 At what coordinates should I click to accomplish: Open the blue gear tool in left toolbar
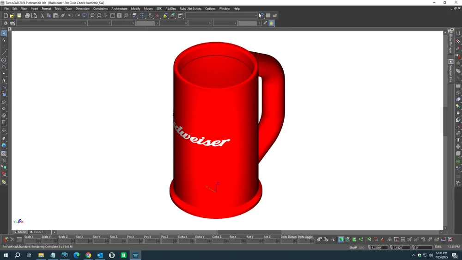pyautogui.click(x=4, y=145)
